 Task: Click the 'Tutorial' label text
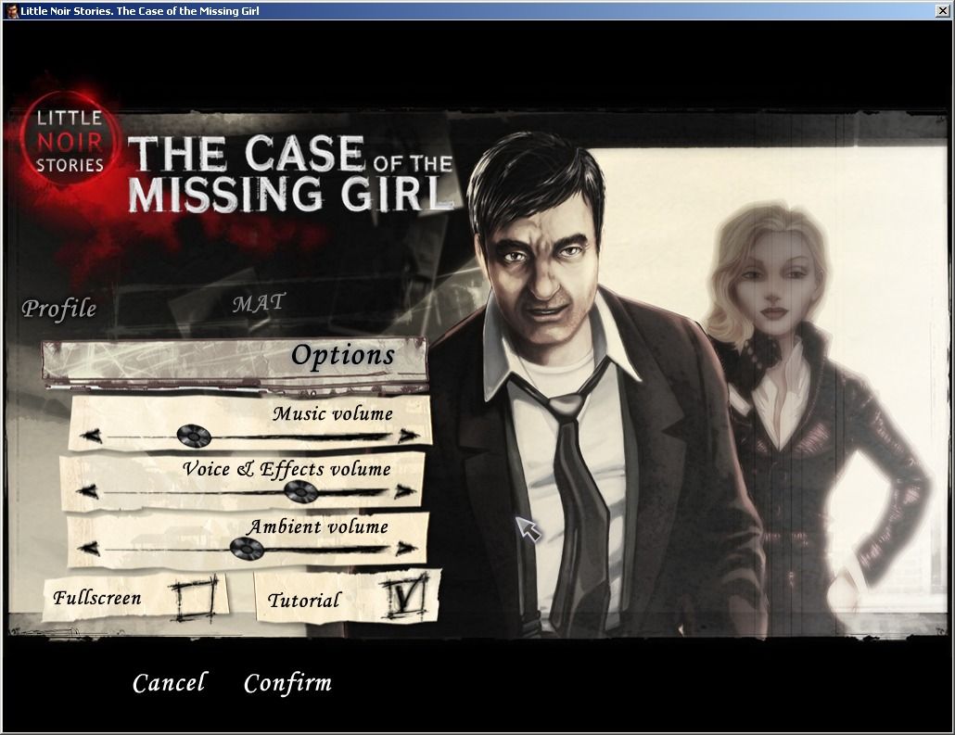click(x=304, y=601)
